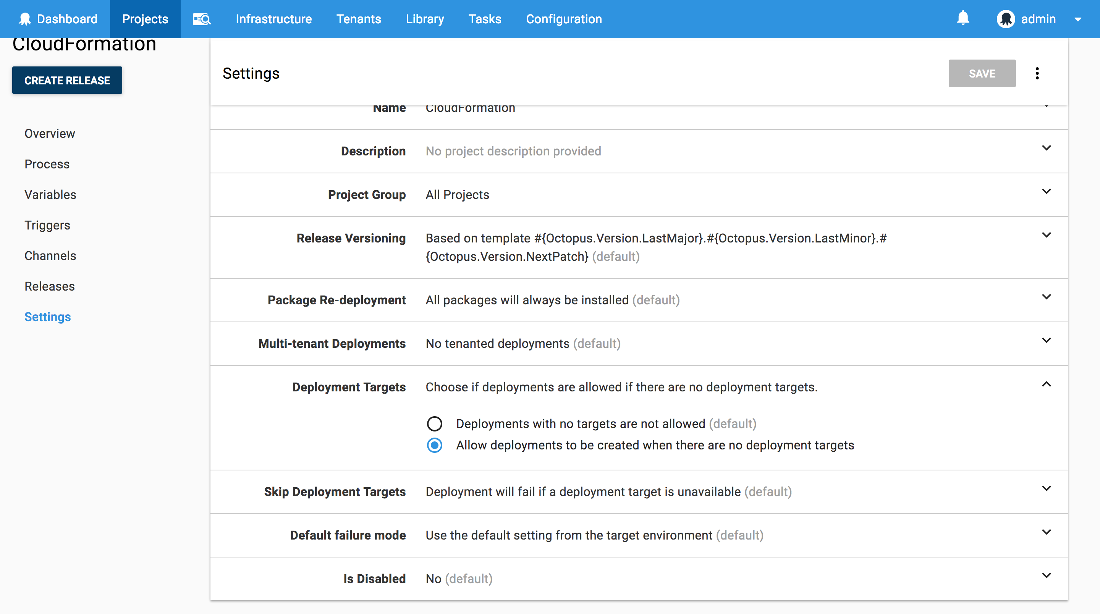Open project search from the navigation bar

click(x=202, y=19)
